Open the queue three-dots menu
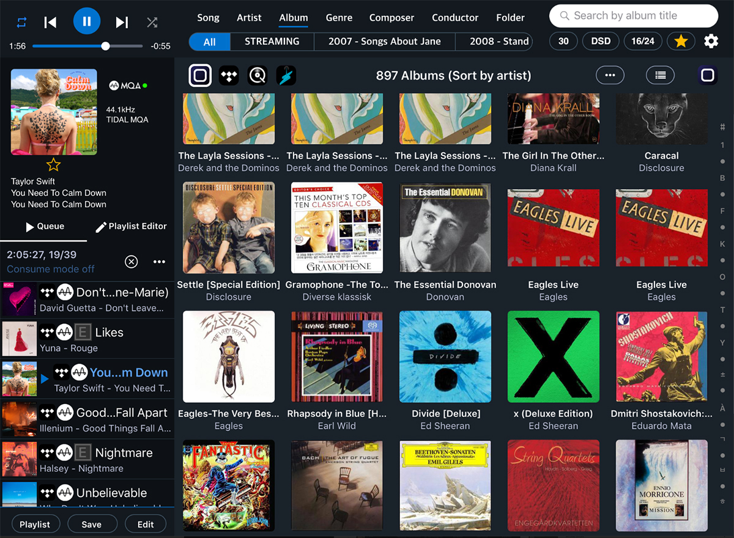This screenshot has height=538, width=734. [159, 262]
